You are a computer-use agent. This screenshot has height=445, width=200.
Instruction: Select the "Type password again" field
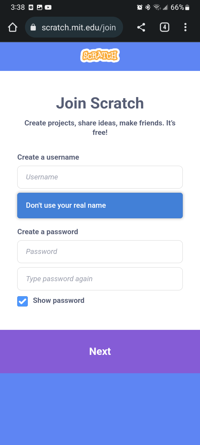pos(100,279)
